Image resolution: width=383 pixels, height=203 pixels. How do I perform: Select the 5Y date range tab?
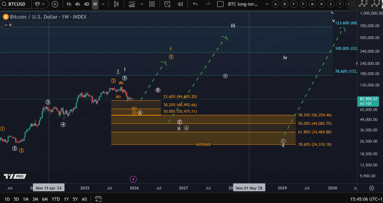(x=75, y=199)
